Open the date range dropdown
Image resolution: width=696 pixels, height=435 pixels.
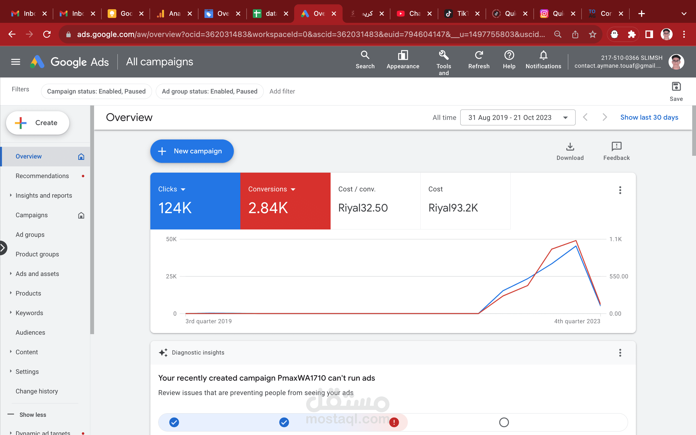[x=517, y=117]
